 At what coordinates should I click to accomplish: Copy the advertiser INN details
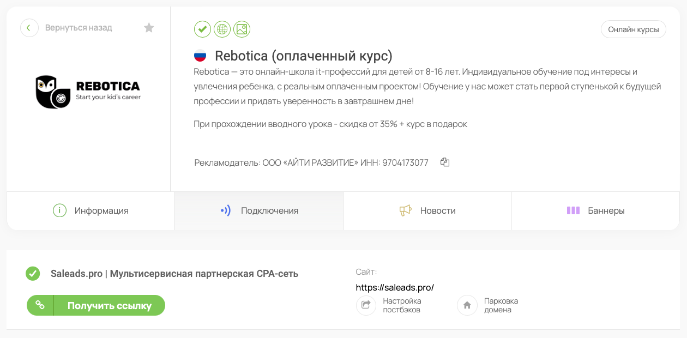pyautogui.click(x=445, y=162)
